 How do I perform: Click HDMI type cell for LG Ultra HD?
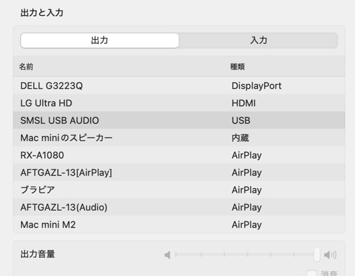tap(244, 103)
